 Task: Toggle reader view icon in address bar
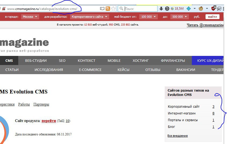102,9
